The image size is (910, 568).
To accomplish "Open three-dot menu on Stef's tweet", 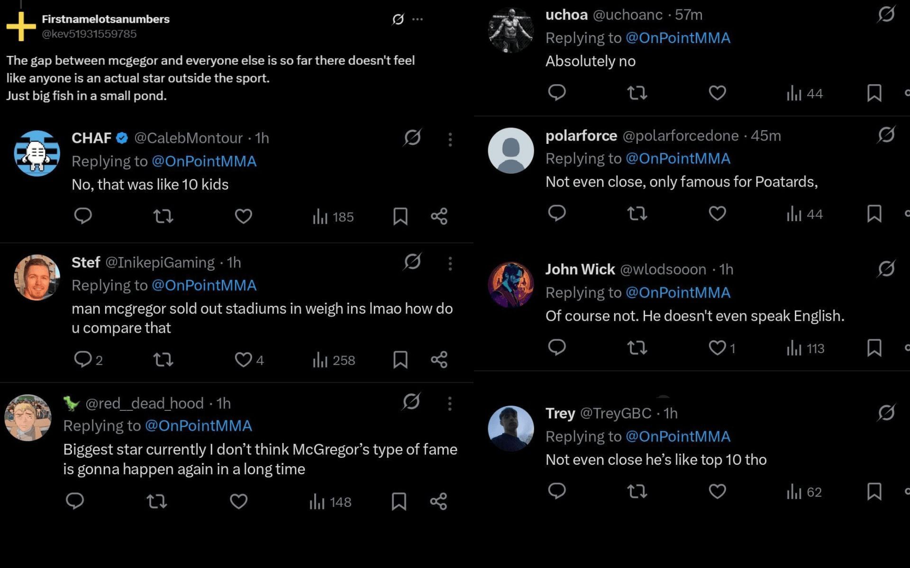I will pyautogui.click(x=450, y=263).
